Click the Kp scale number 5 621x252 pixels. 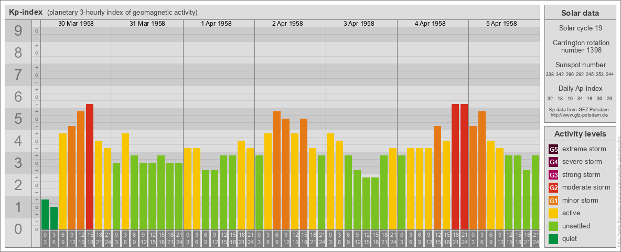[18, 119]
